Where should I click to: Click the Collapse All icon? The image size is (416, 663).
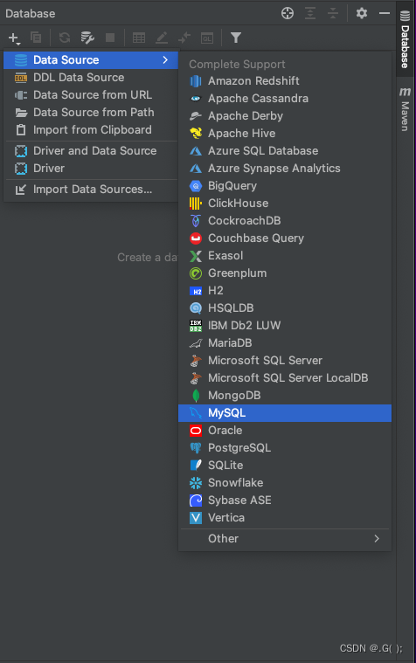coord(333,13)
